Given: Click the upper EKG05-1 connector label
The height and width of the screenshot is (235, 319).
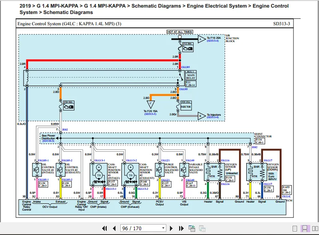Looking at the screenshot, I should pyautogui.click(x=43, y=161).
